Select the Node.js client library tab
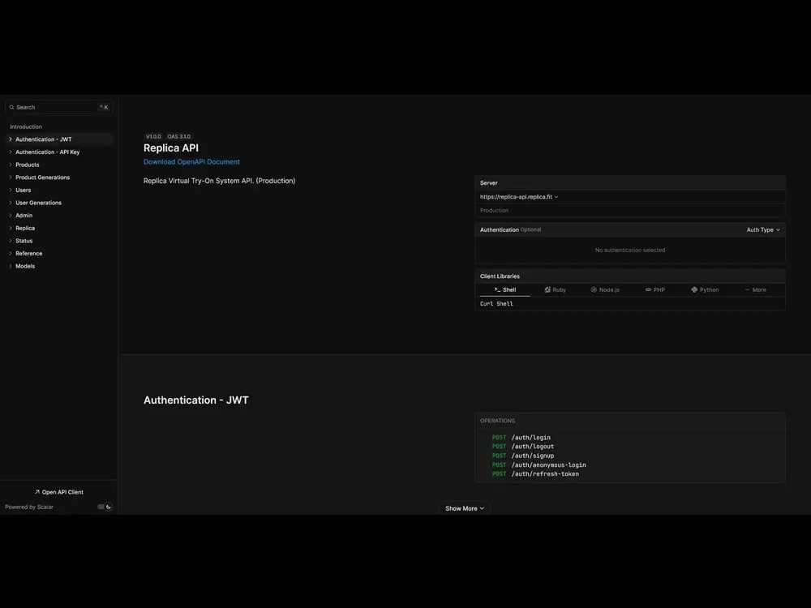This screenshot has width=811, height=608. (605, 290)
